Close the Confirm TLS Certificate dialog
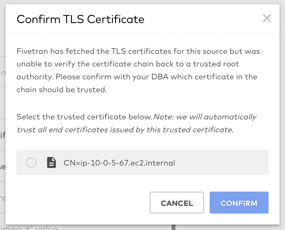 pos(267,18)
